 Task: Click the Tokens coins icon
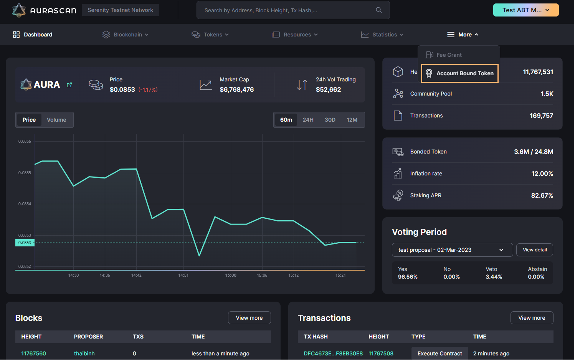pyautogui.click(x=196, y=35)
